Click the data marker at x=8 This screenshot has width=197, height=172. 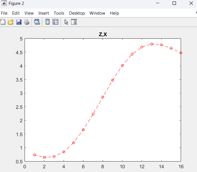pos(103,97)
